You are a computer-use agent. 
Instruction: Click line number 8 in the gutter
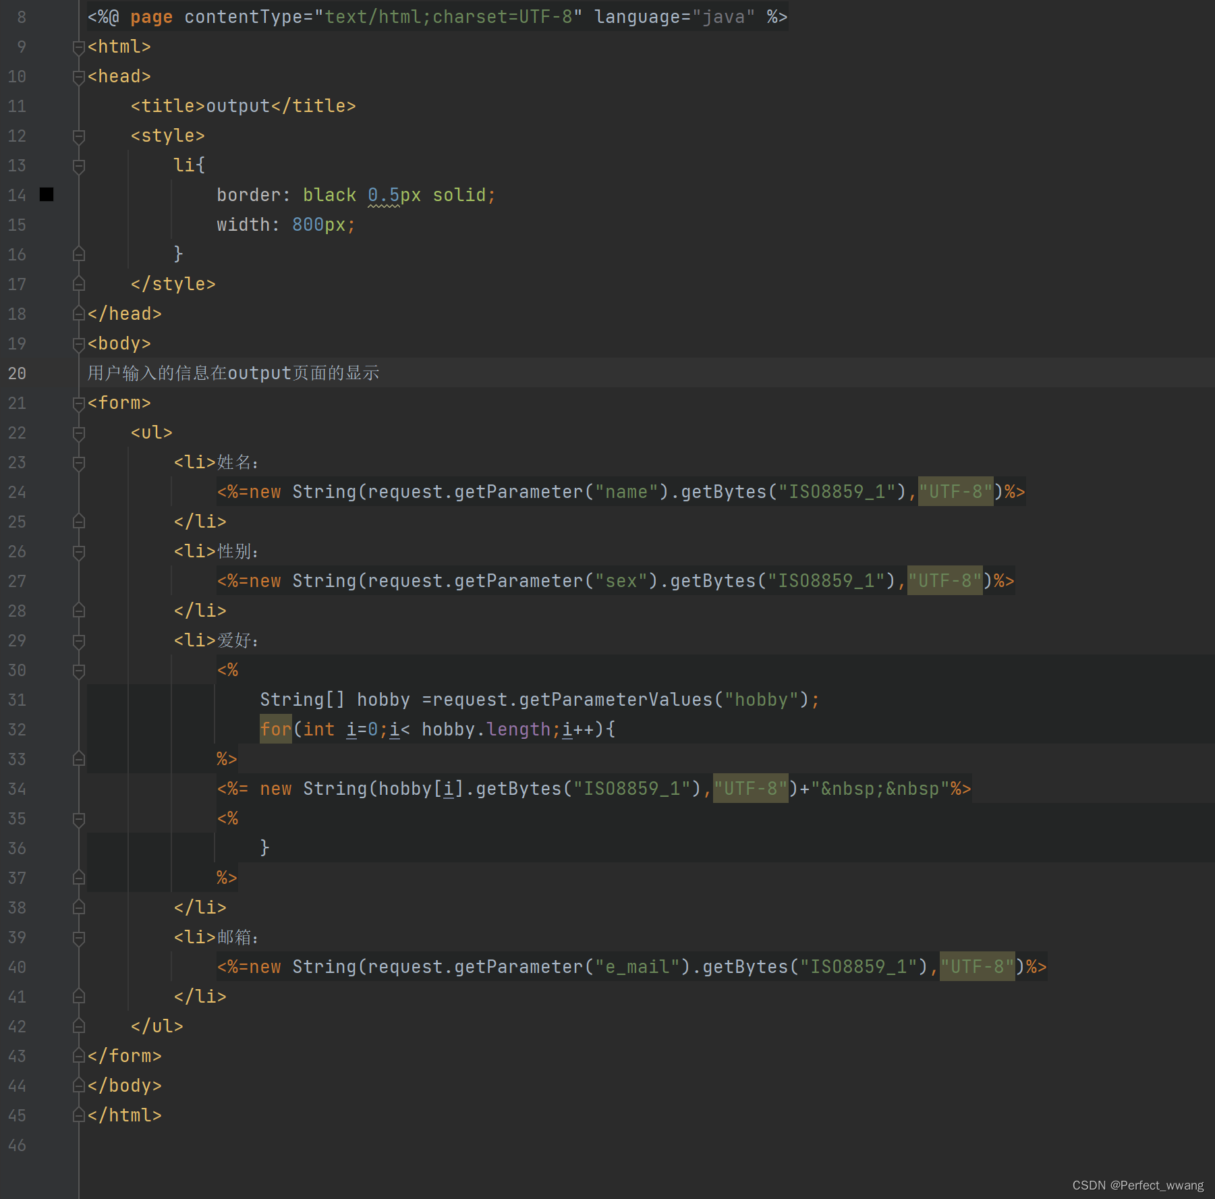tap(22, 17)
